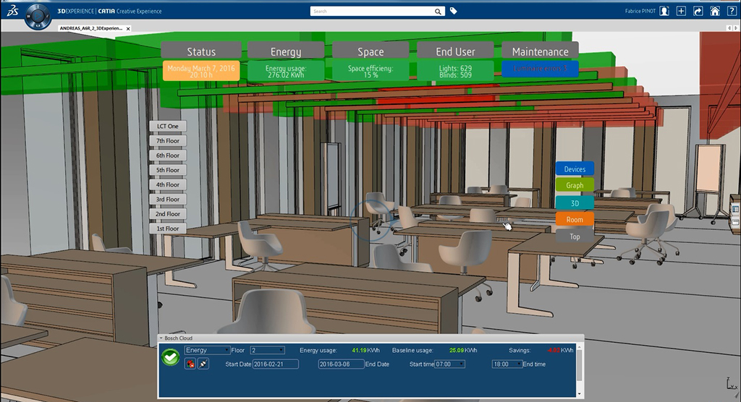Viewport: 741px width, 402px height.
Task: Open the user profile icon
Action: (664, 12)
